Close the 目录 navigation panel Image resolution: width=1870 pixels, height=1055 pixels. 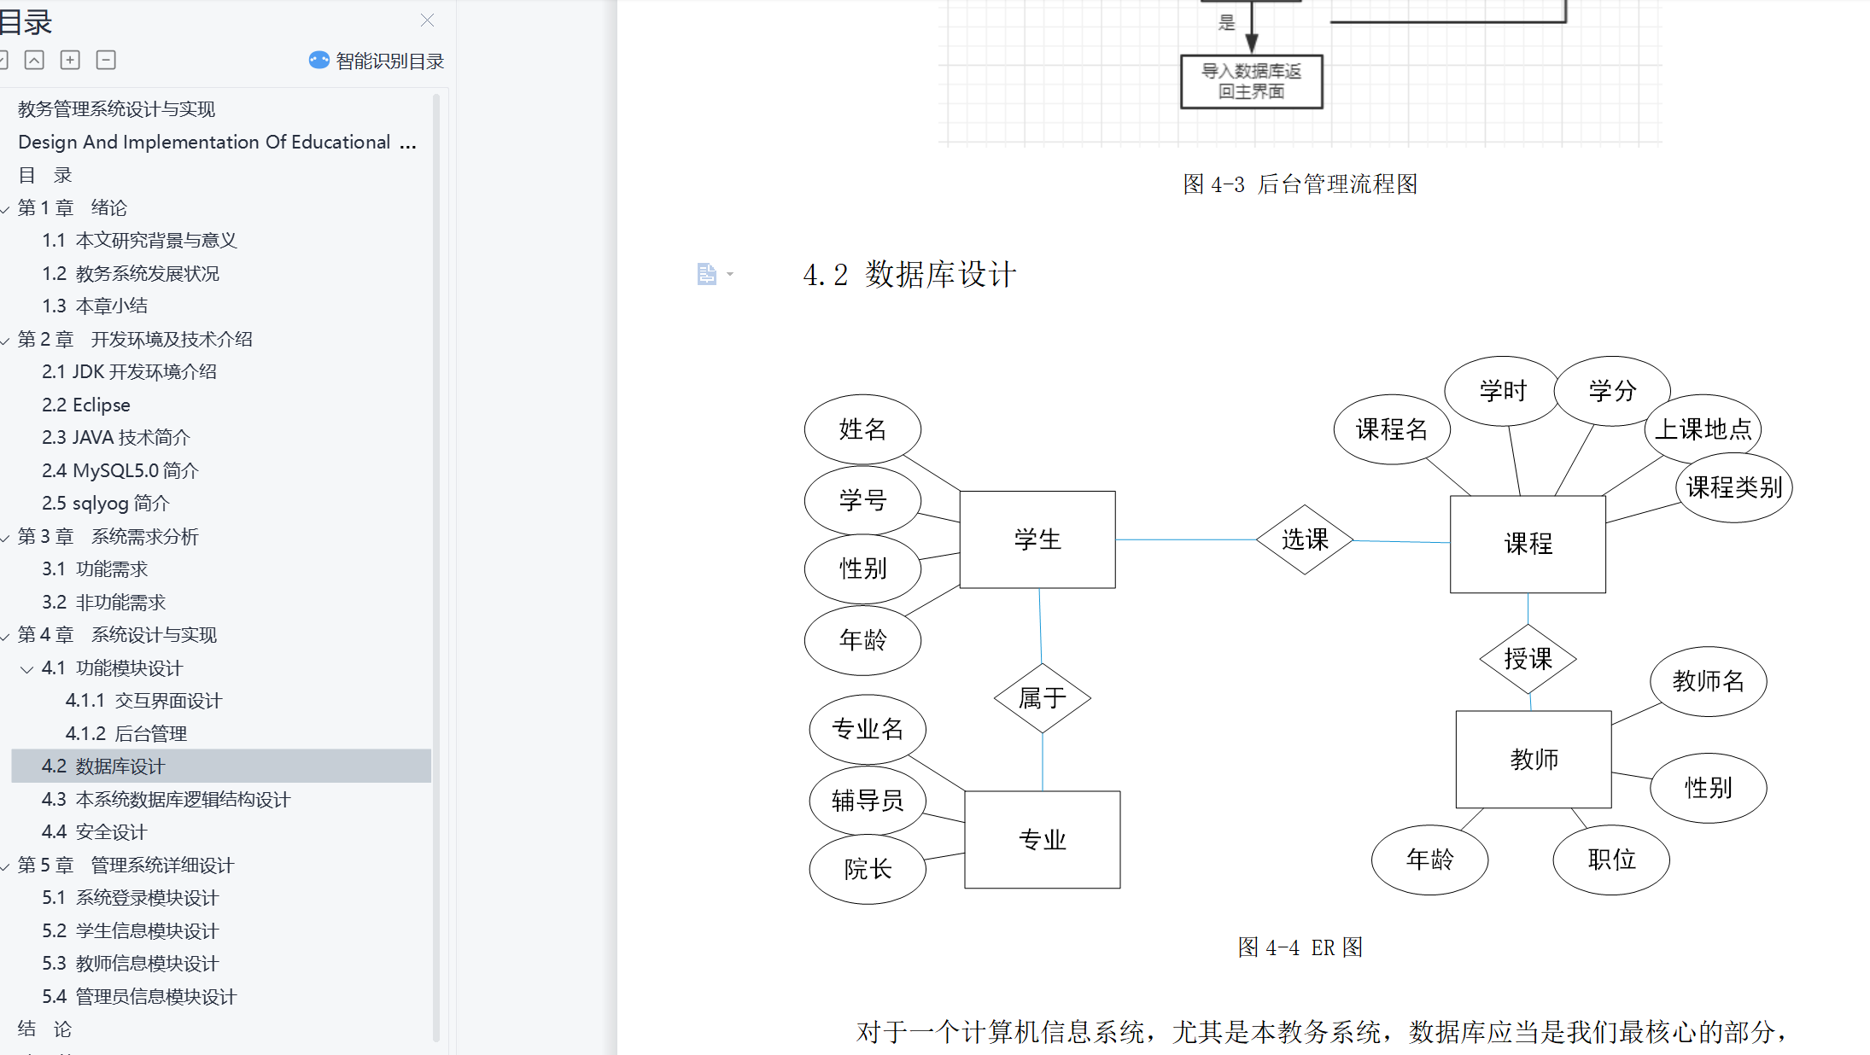427,20
